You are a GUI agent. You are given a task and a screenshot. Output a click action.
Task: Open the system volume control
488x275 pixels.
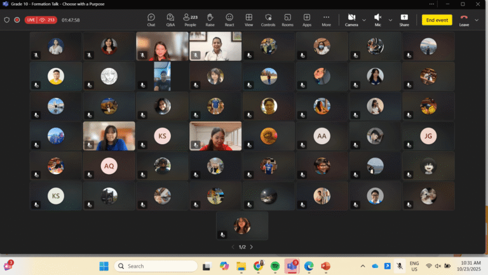438,266
